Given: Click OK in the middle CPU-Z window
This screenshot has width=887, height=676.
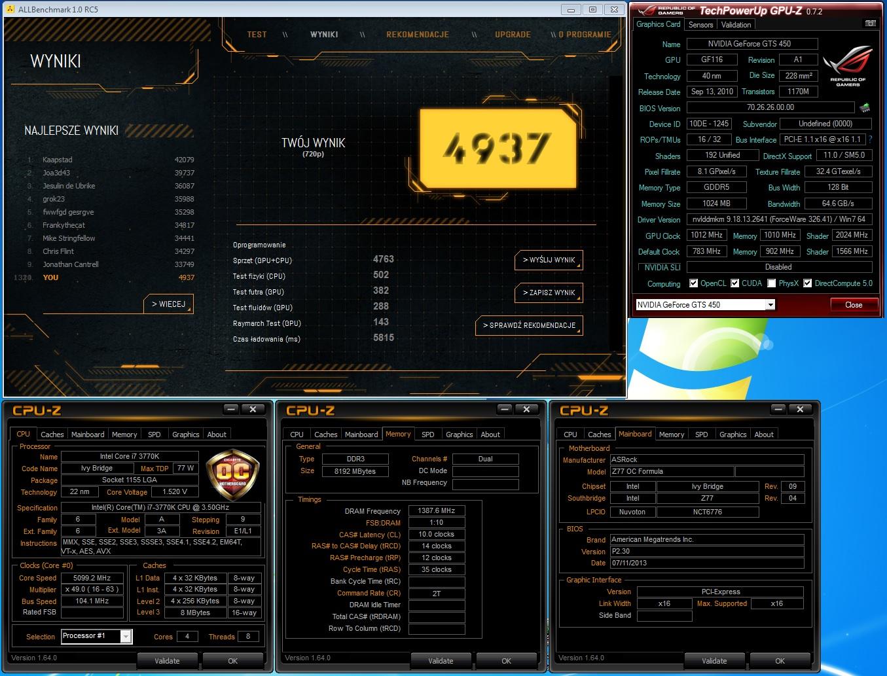Looking at the screenshot, I should click(506, 661).
